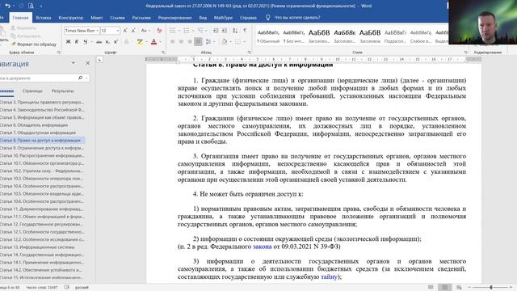517x291 pixels.
Task: Open the Paragraph (Абзац) dialog launcher
Action: [249, 53]
